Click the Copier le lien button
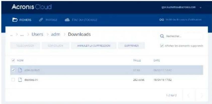 click(x=55, y=46)
